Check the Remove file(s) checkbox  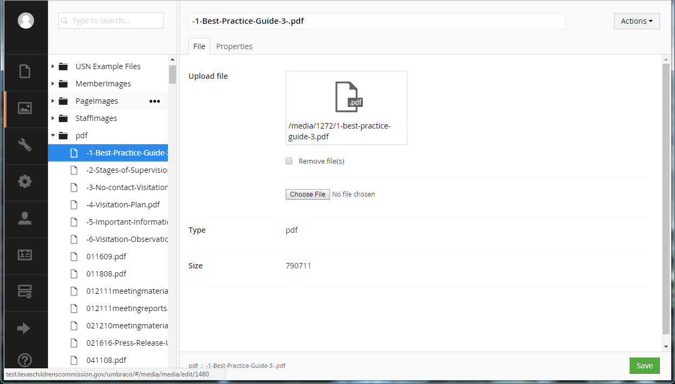coord(289,161)
